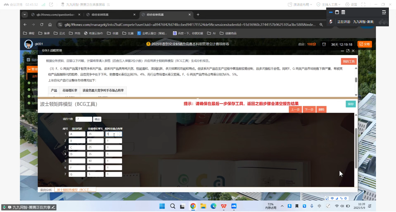The image size is (396, 212).
Task: Click the stepper on row 1 market share
Action: click(x=120, y=134)
